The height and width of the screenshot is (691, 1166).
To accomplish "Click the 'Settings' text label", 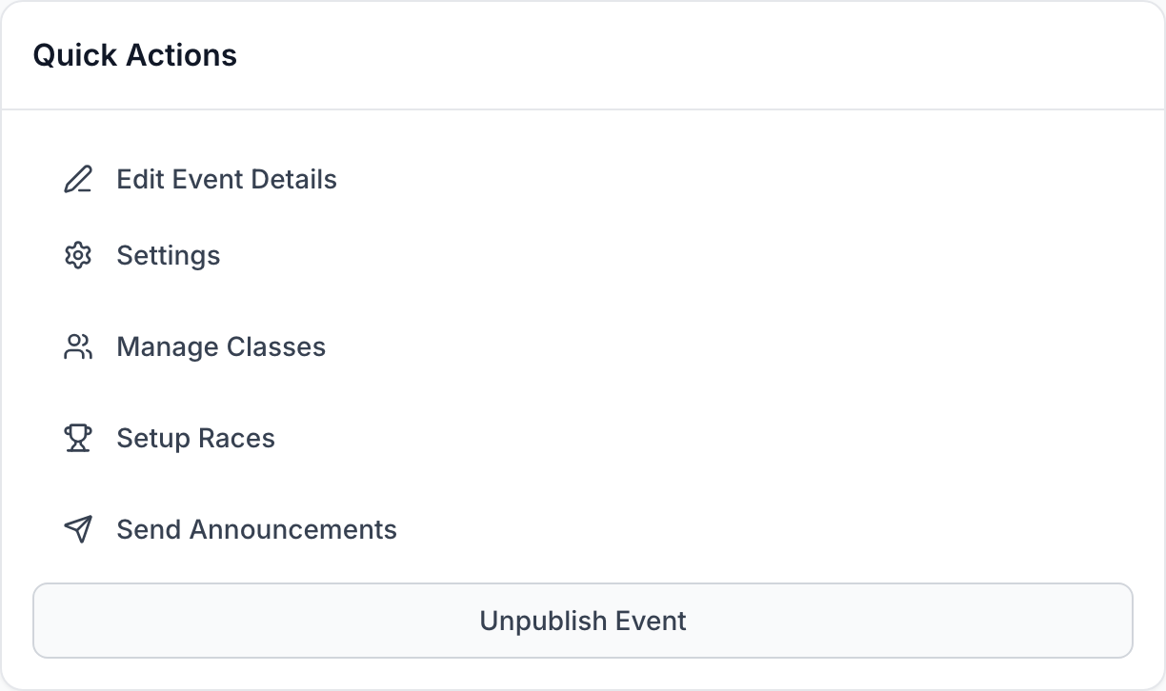I will coord(169,256).
